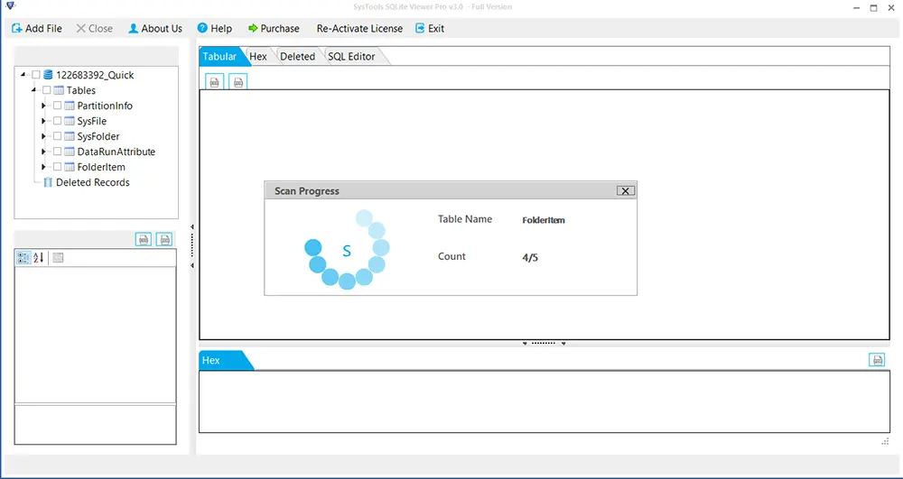Click the Tables folder icon
The width and height of the screenshot is (903, 479).
click(x=59, y=90)
